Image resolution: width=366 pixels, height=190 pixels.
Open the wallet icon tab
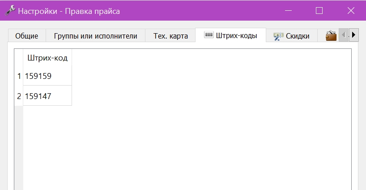tap(331, 36)
